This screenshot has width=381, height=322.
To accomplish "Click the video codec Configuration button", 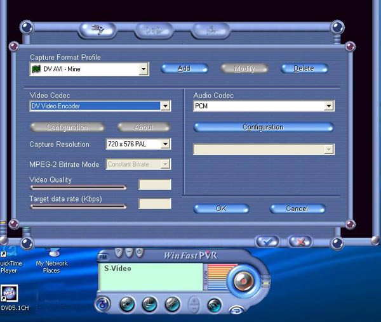I will [67, 127].
